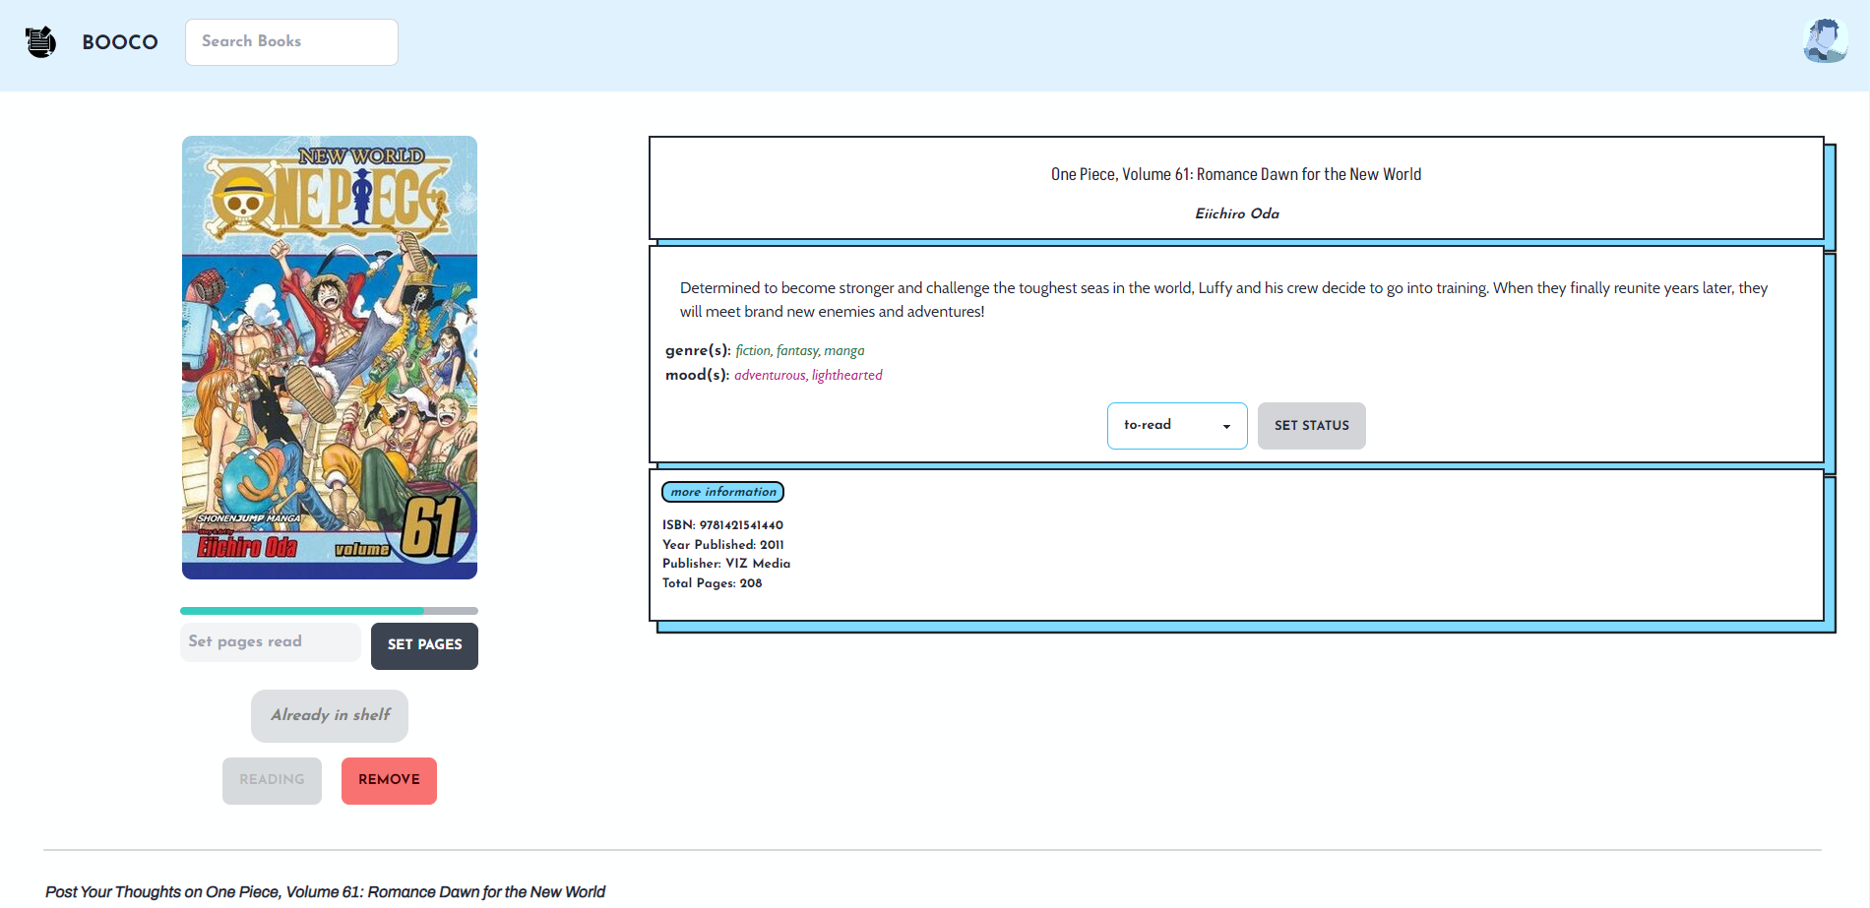Click the Publisher: VIZ Media line
This screenshot has width=1870, height=908.
(726, 564)
